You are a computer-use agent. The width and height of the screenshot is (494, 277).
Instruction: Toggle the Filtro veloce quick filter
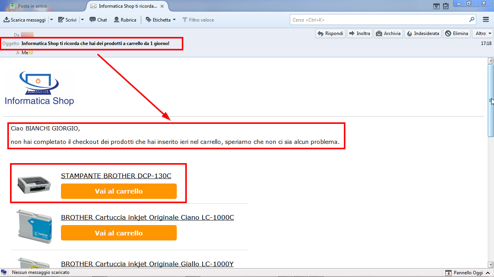coord(198,20)
